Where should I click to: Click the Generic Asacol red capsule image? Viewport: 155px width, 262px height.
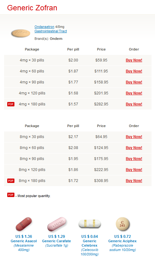pyautogui.click(x=24, y=224)
